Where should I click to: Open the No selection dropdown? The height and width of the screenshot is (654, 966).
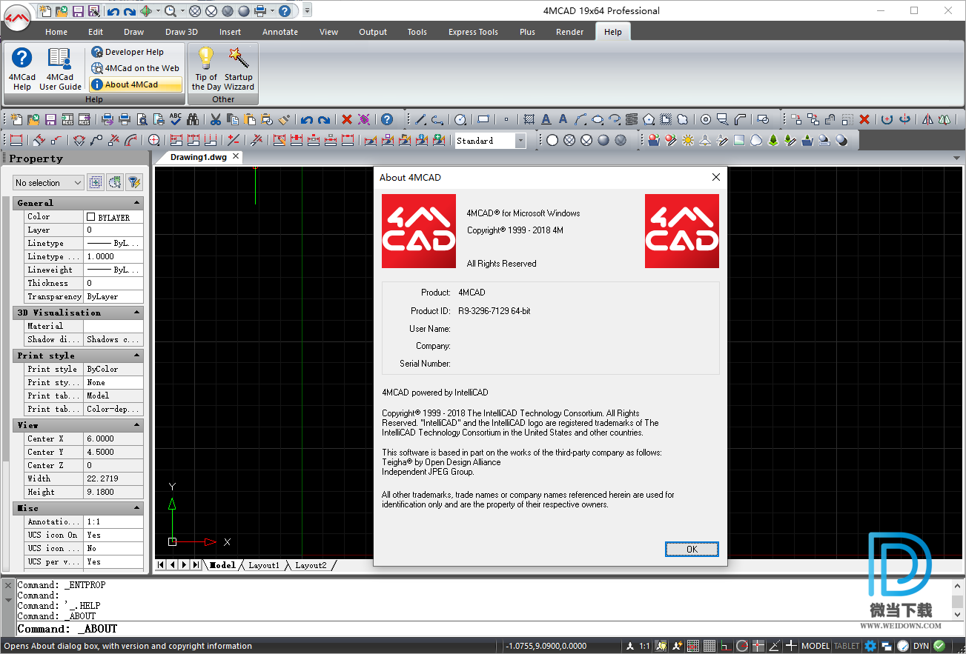(49, 183)
